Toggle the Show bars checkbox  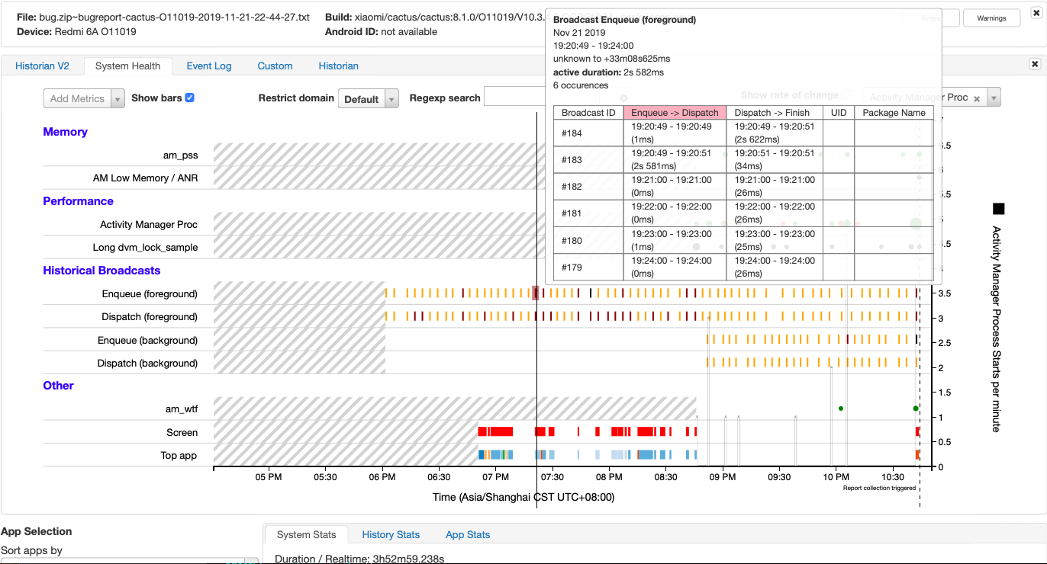click(189, 98)
